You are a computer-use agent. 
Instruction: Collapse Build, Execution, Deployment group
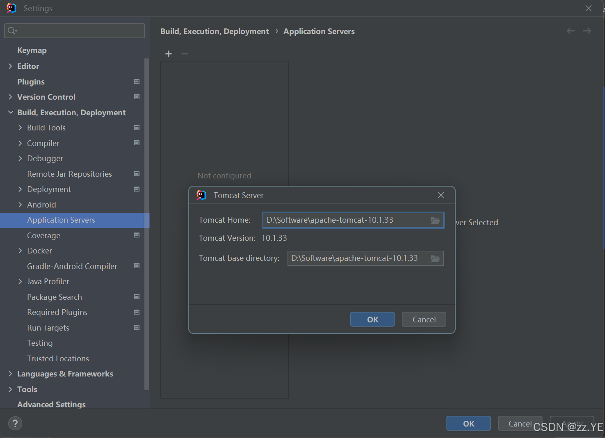(x=10, y=112)
